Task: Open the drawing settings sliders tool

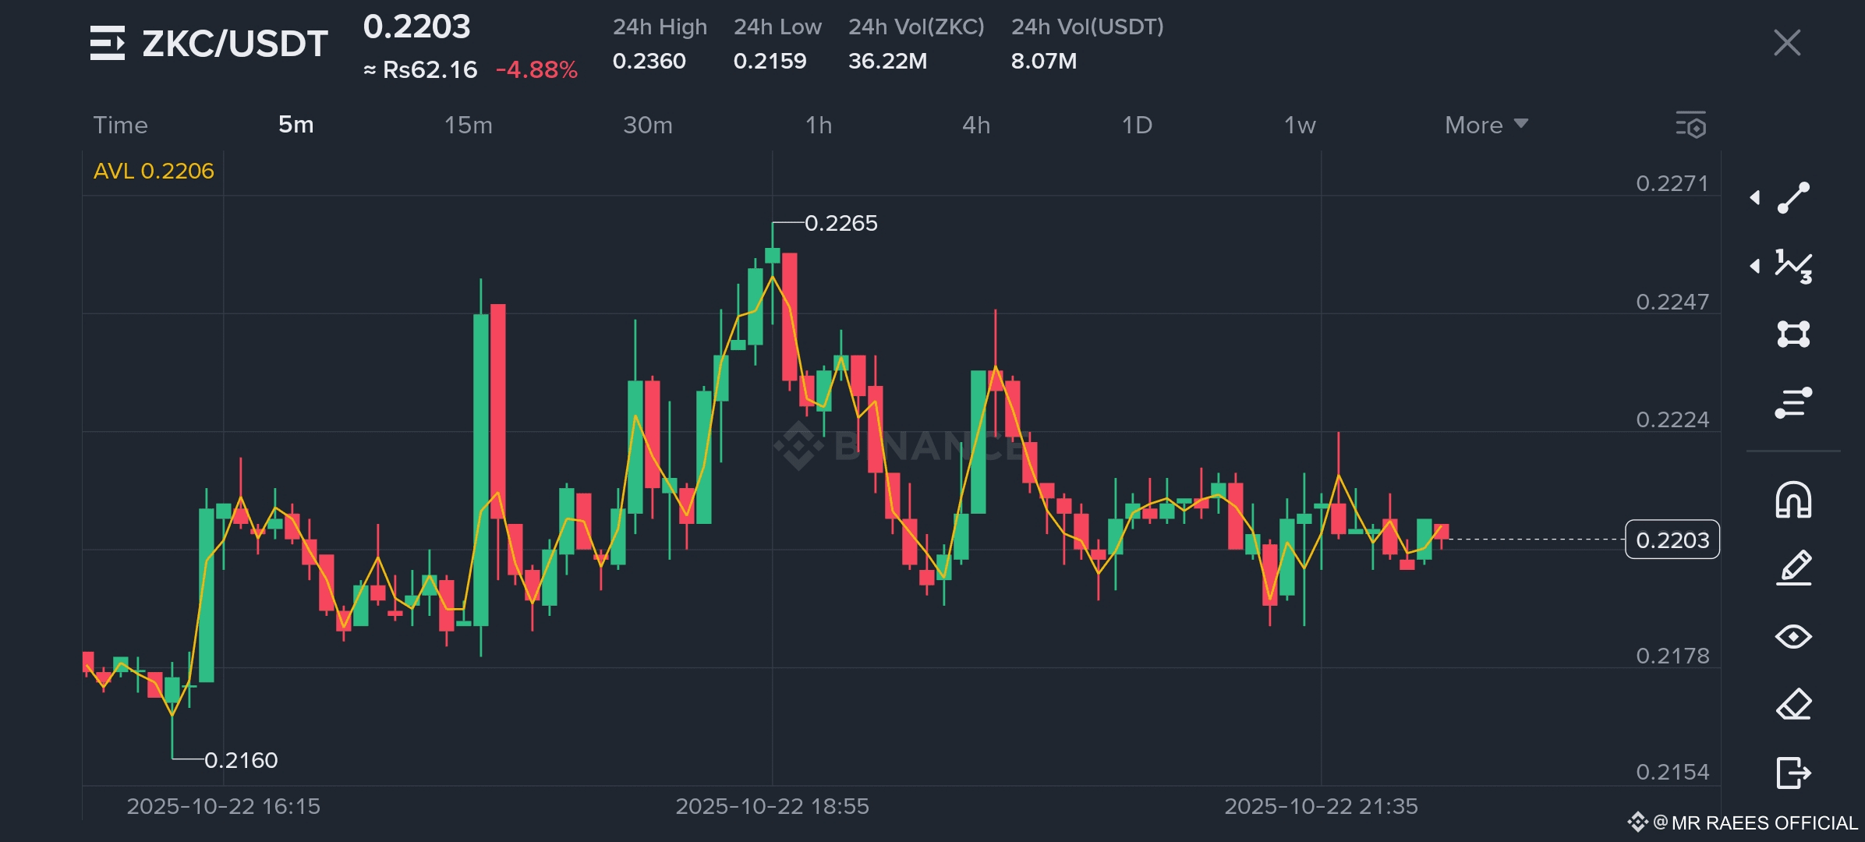Action: [x=1793, y=402]
